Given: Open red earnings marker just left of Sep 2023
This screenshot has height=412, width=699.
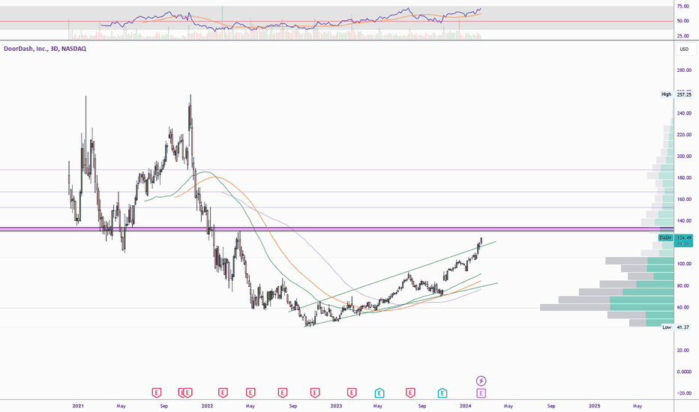Looking at the screenshot, I should (410, 393).
